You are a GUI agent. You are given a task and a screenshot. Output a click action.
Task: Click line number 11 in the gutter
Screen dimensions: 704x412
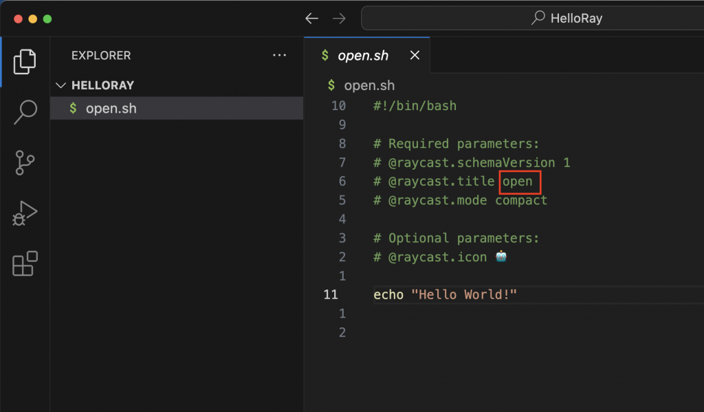331,295
